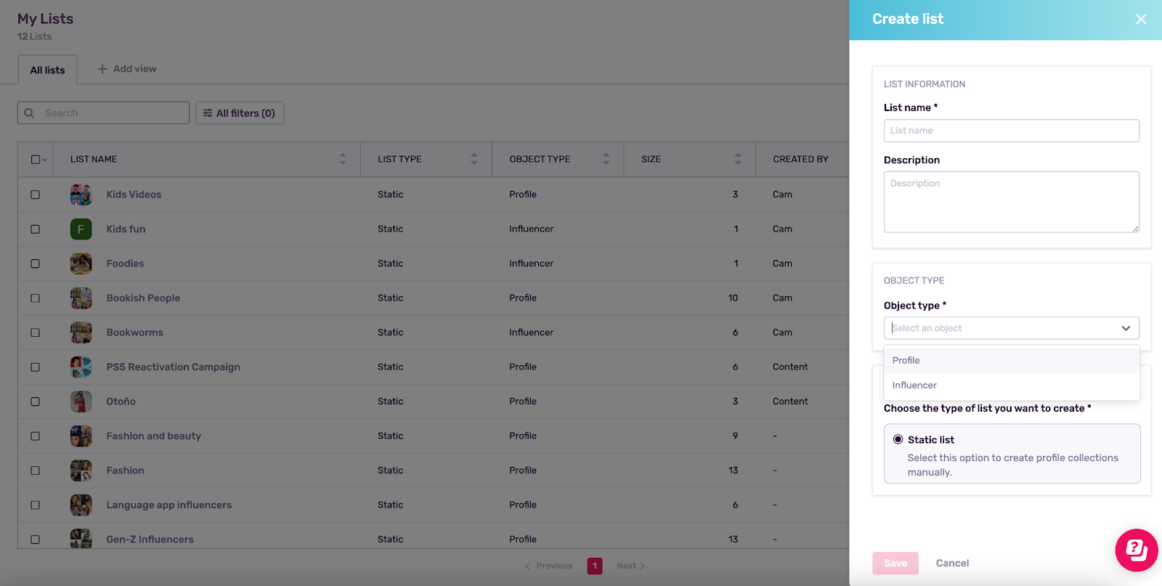Check the Foodies row checkbox
1162x586 pixels.
tap(35, 264)
